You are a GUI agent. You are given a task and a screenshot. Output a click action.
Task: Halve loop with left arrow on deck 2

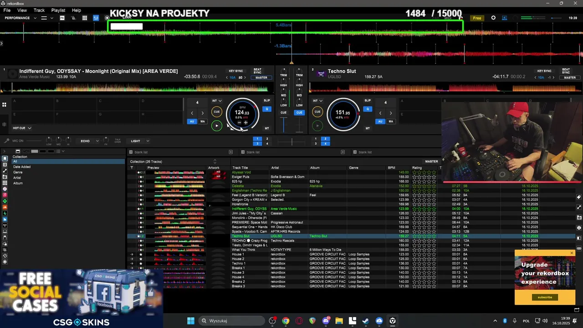[380, 113]
